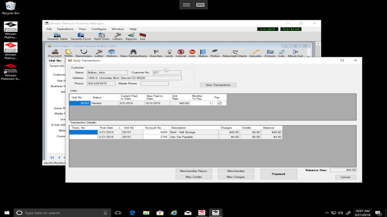Click the Unit Rate $40.00 cell
This screenshot has width=387, height=217.
pyautogui.click(x=180, y=103)
